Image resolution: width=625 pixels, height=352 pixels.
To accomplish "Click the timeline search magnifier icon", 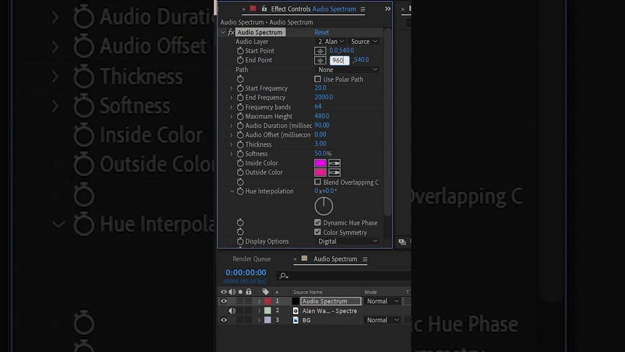I will click(x=284, y=276).
